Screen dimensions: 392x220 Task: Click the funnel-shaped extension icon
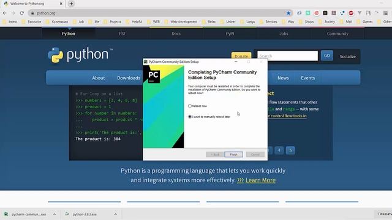tap(360, 13)
